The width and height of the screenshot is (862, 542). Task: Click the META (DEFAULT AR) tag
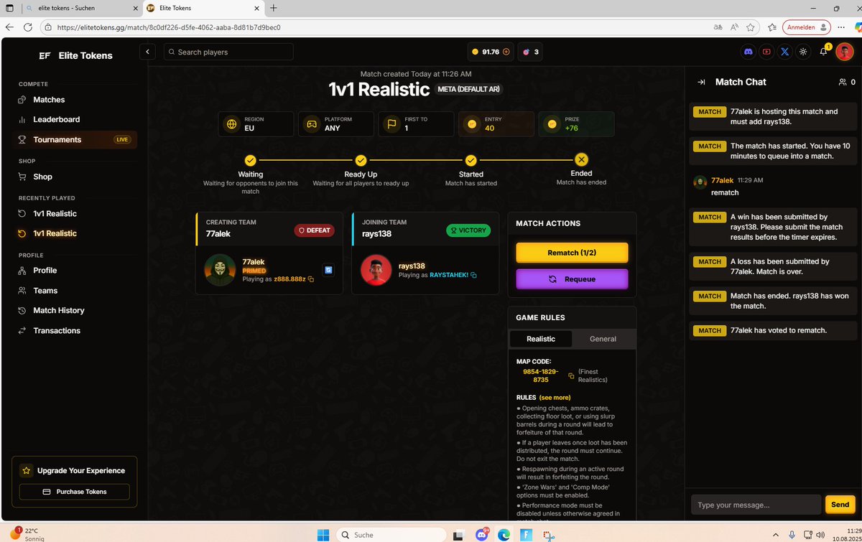tap(469, 89)
